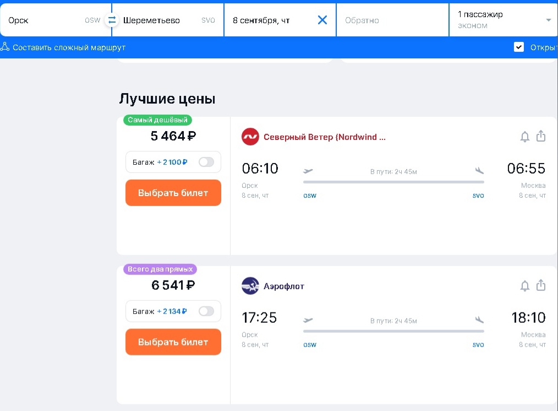Screen dimensions: 558x411
Task: Uncheck the Открыть checkbox in the blue bar
Action: (x=519, y=47)
